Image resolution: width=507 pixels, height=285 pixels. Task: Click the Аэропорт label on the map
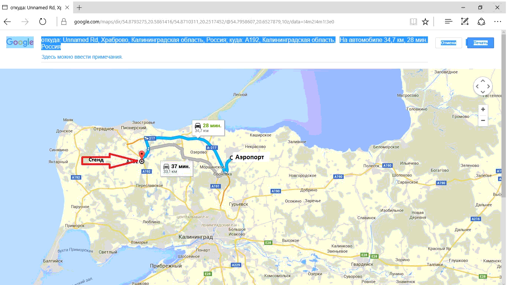click(x=250, y=157)
